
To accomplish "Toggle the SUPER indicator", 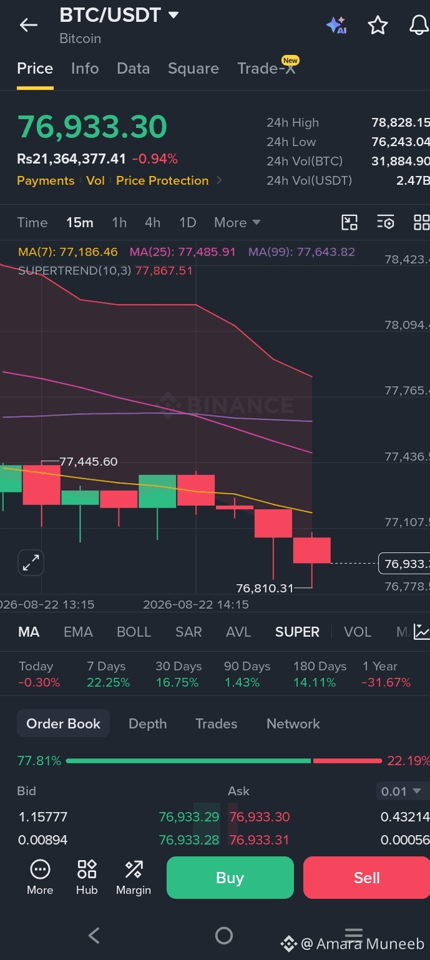I will tap(297, 632).
